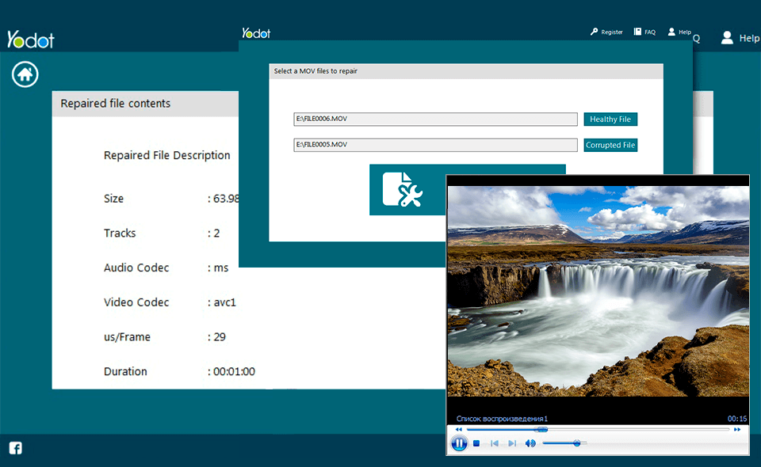The width and height of the screenshot is (761, 467).
Task: Skip to the previous track
Action: pos(495,443)
